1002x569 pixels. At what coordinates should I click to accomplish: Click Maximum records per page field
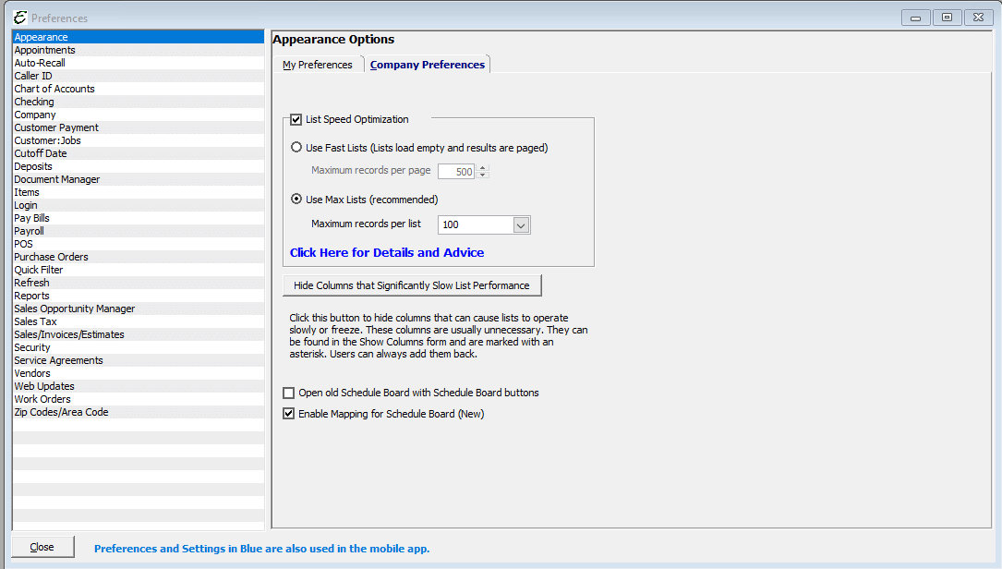pos(456,171)
